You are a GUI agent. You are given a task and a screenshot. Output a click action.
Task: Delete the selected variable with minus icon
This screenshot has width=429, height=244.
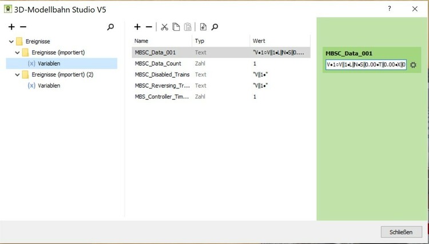click(x=149, y=27)
